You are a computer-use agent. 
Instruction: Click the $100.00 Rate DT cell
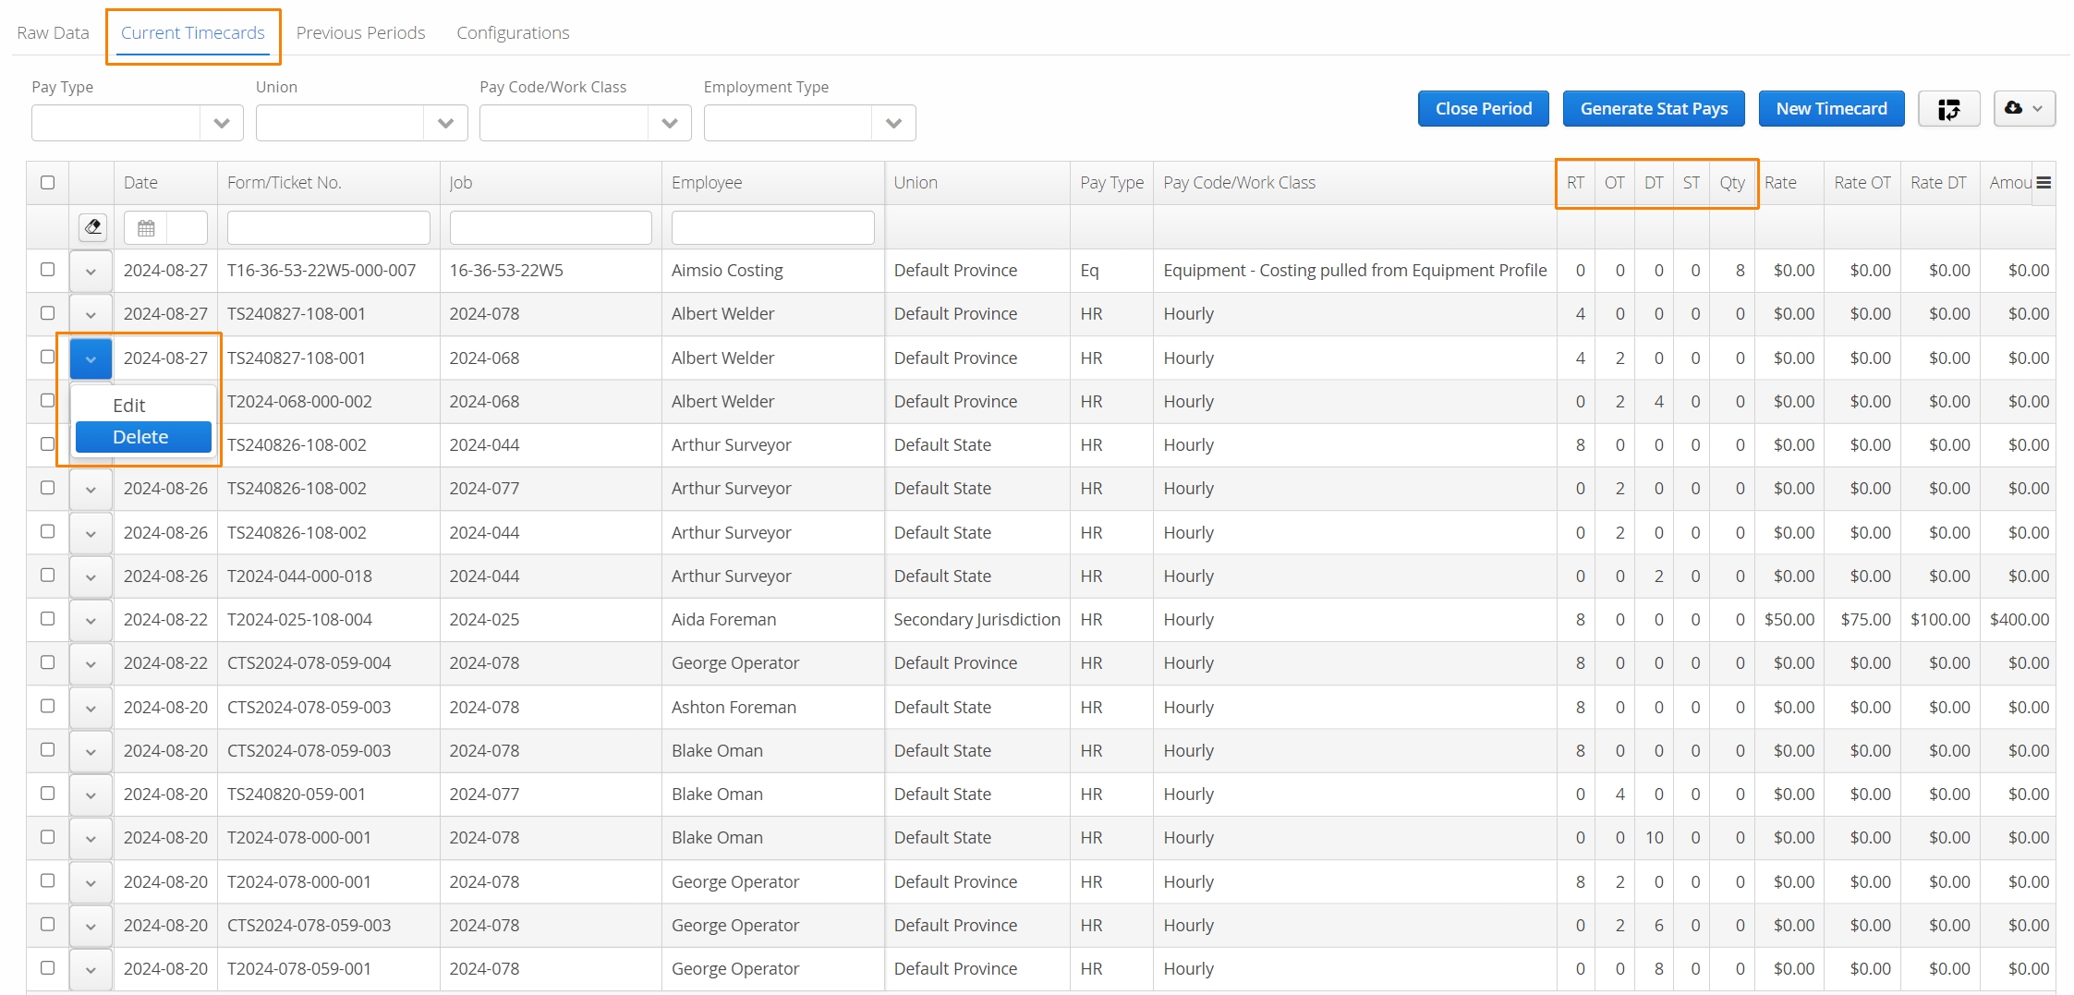1940,620
